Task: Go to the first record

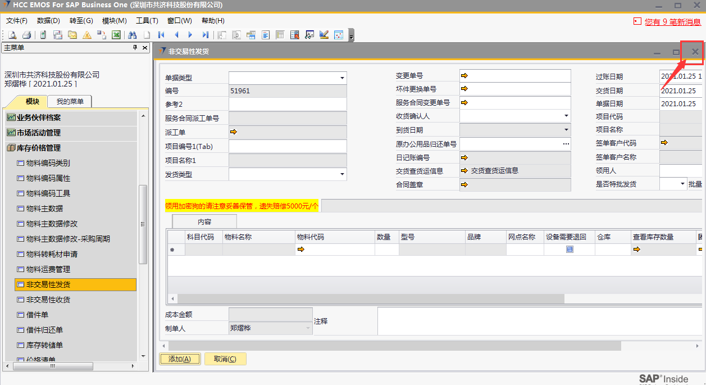Action: [161, 35]
